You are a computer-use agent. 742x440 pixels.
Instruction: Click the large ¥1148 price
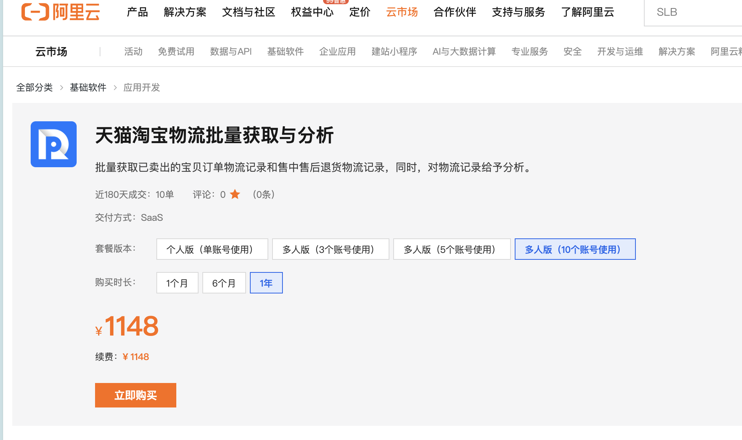(127, 326)
